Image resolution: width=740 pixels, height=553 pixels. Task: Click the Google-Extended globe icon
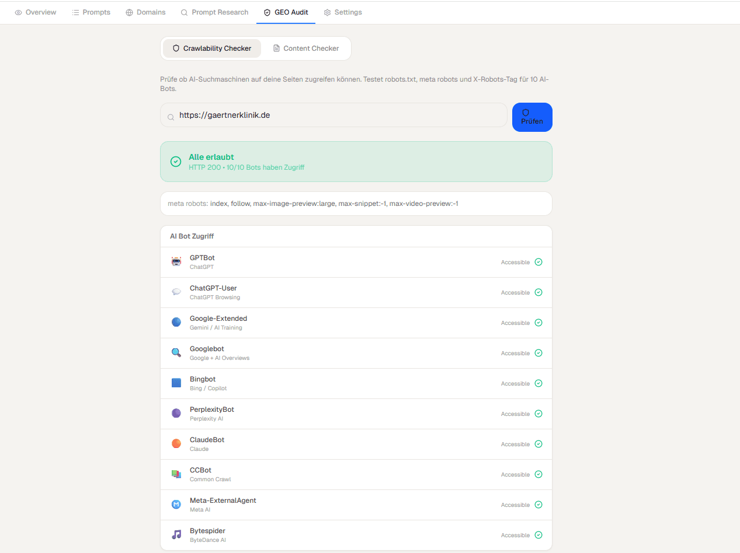(176, 322)
